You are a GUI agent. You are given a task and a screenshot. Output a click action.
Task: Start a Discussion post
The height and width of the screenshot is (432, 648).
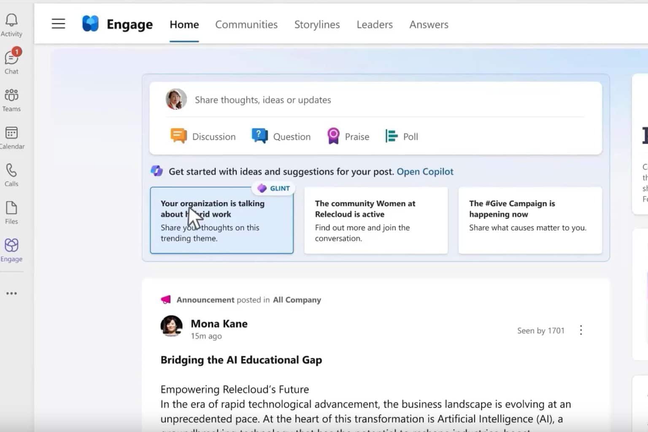(x=203, y=136)
